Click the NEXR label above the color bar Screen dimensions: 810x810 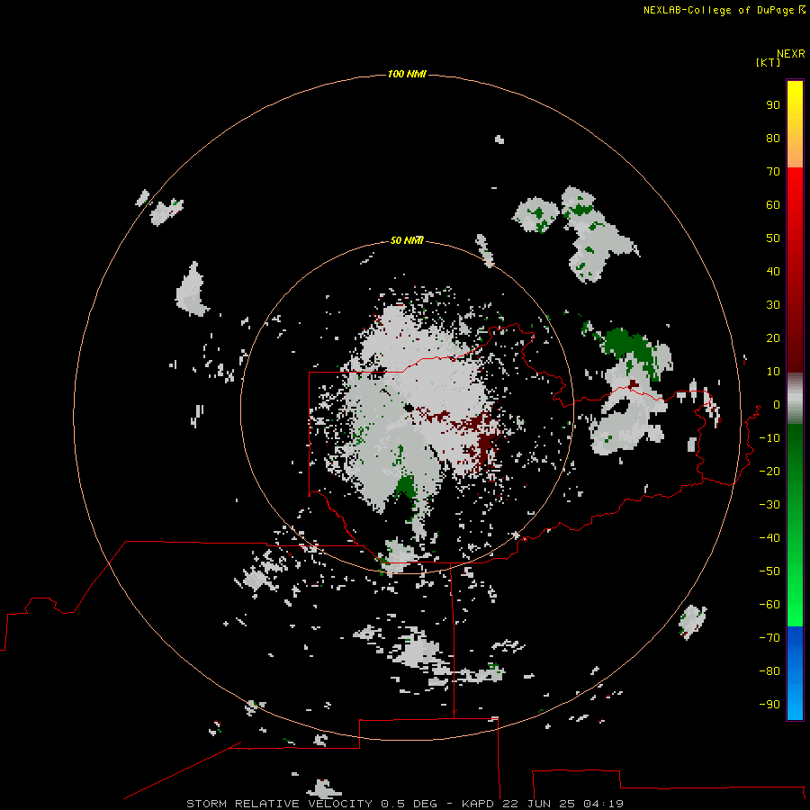click(x=791, y=54)
